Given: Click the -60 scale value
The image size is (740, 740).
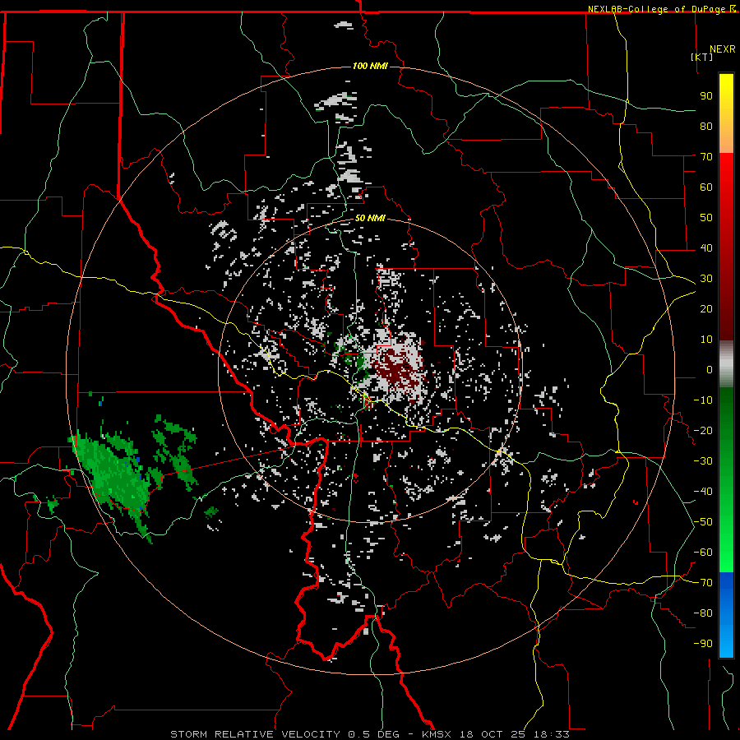Looking at the screenshot, I should click(x=703, y=553).
